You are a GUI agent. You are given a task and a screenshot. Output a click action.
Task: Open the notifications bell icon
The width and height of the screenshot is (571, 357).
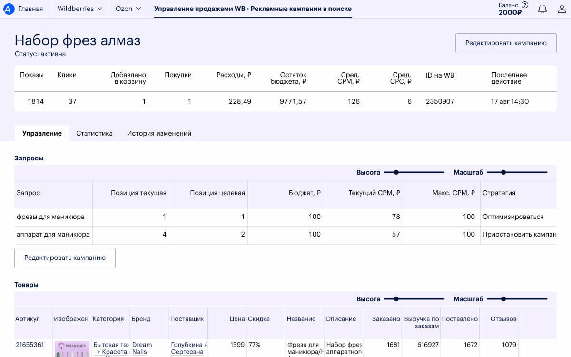542,9
